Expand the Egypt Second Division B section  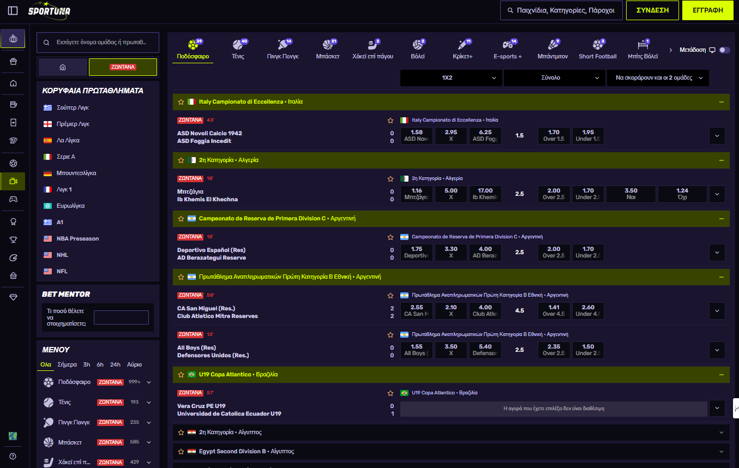click(x=722, y=452)
